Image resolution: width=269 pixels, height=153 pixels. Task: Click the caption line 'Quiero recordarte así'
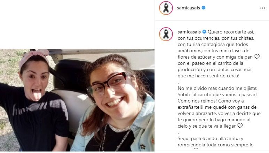coord(231,32)
